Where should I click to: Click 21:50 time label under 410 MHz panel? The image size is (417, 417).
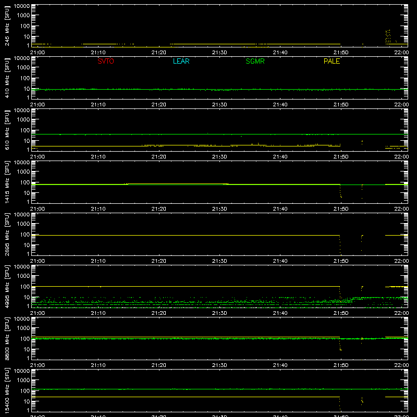point(341,105)
